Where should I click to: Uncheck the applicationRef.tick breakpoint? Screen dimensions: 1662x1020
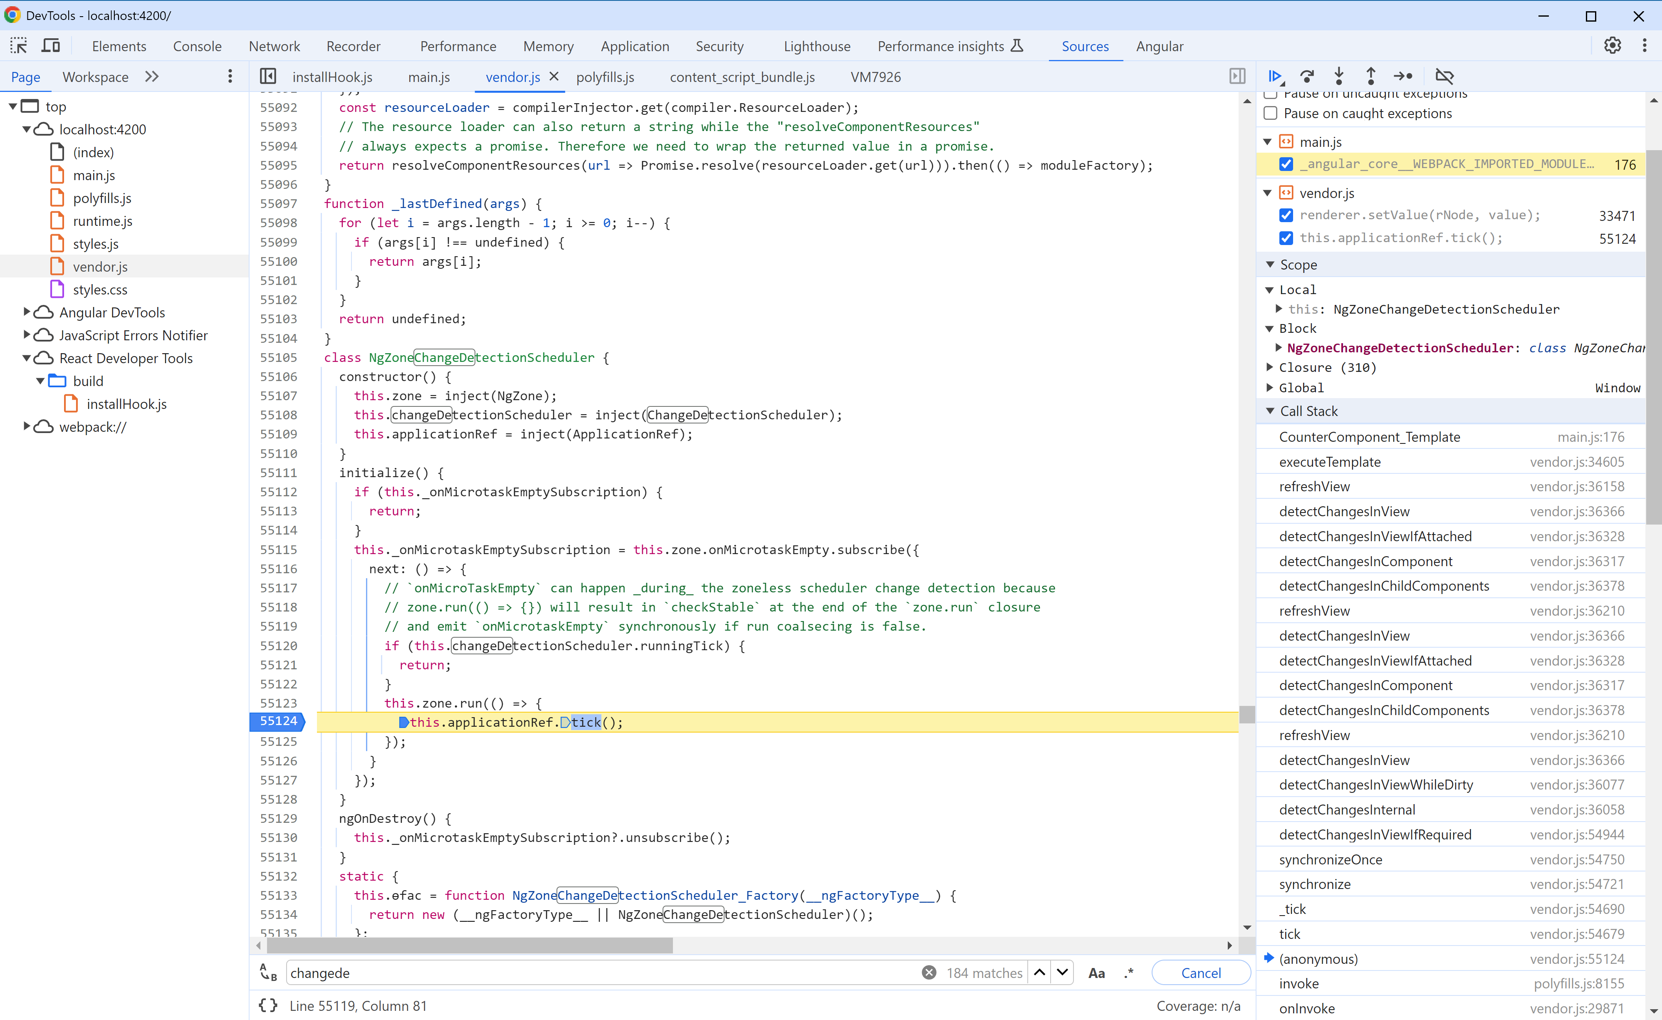[1286, 238]
